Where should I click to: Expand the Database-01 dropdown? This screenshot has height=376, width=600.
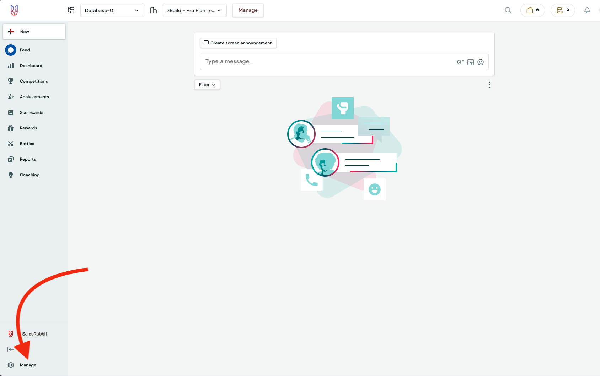point(112,10)
